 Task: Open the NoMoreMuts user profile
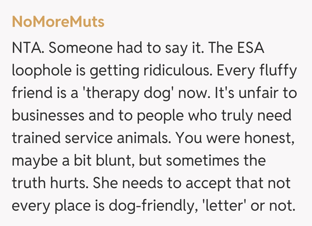pos(58,22)
